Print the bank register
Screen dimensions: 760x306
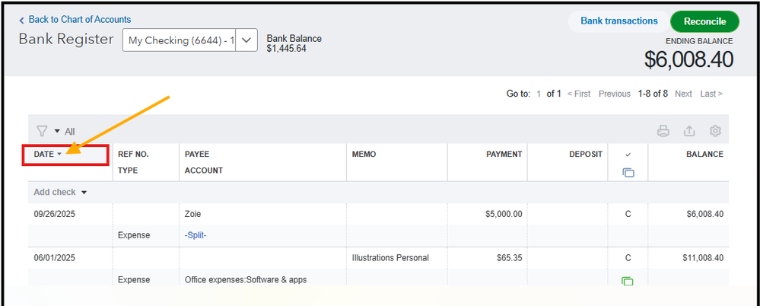click(663, 131)
